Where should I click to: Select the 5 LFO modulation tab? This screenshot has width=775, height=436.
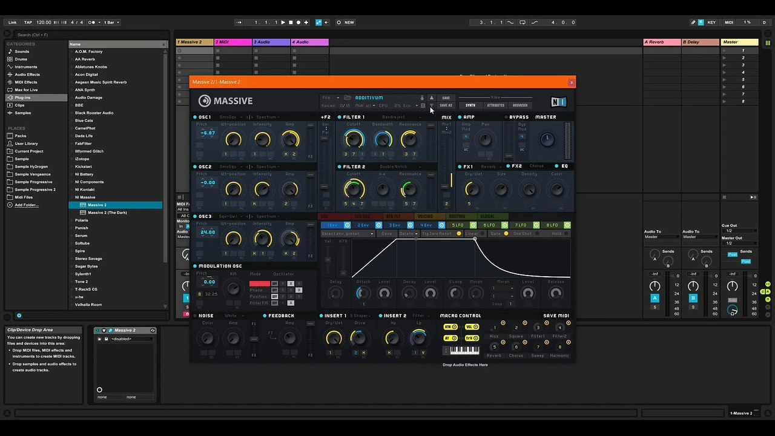457,225
